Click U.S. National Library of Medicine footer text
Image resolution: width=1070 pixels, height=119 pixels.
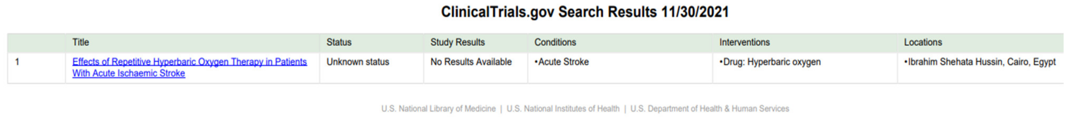[x=438, y=109]
